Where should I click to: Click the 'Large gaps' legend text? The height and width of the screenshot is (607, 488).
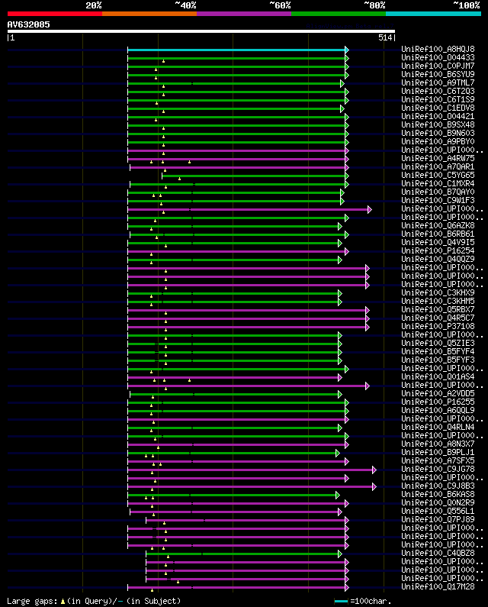coord(32,601)
